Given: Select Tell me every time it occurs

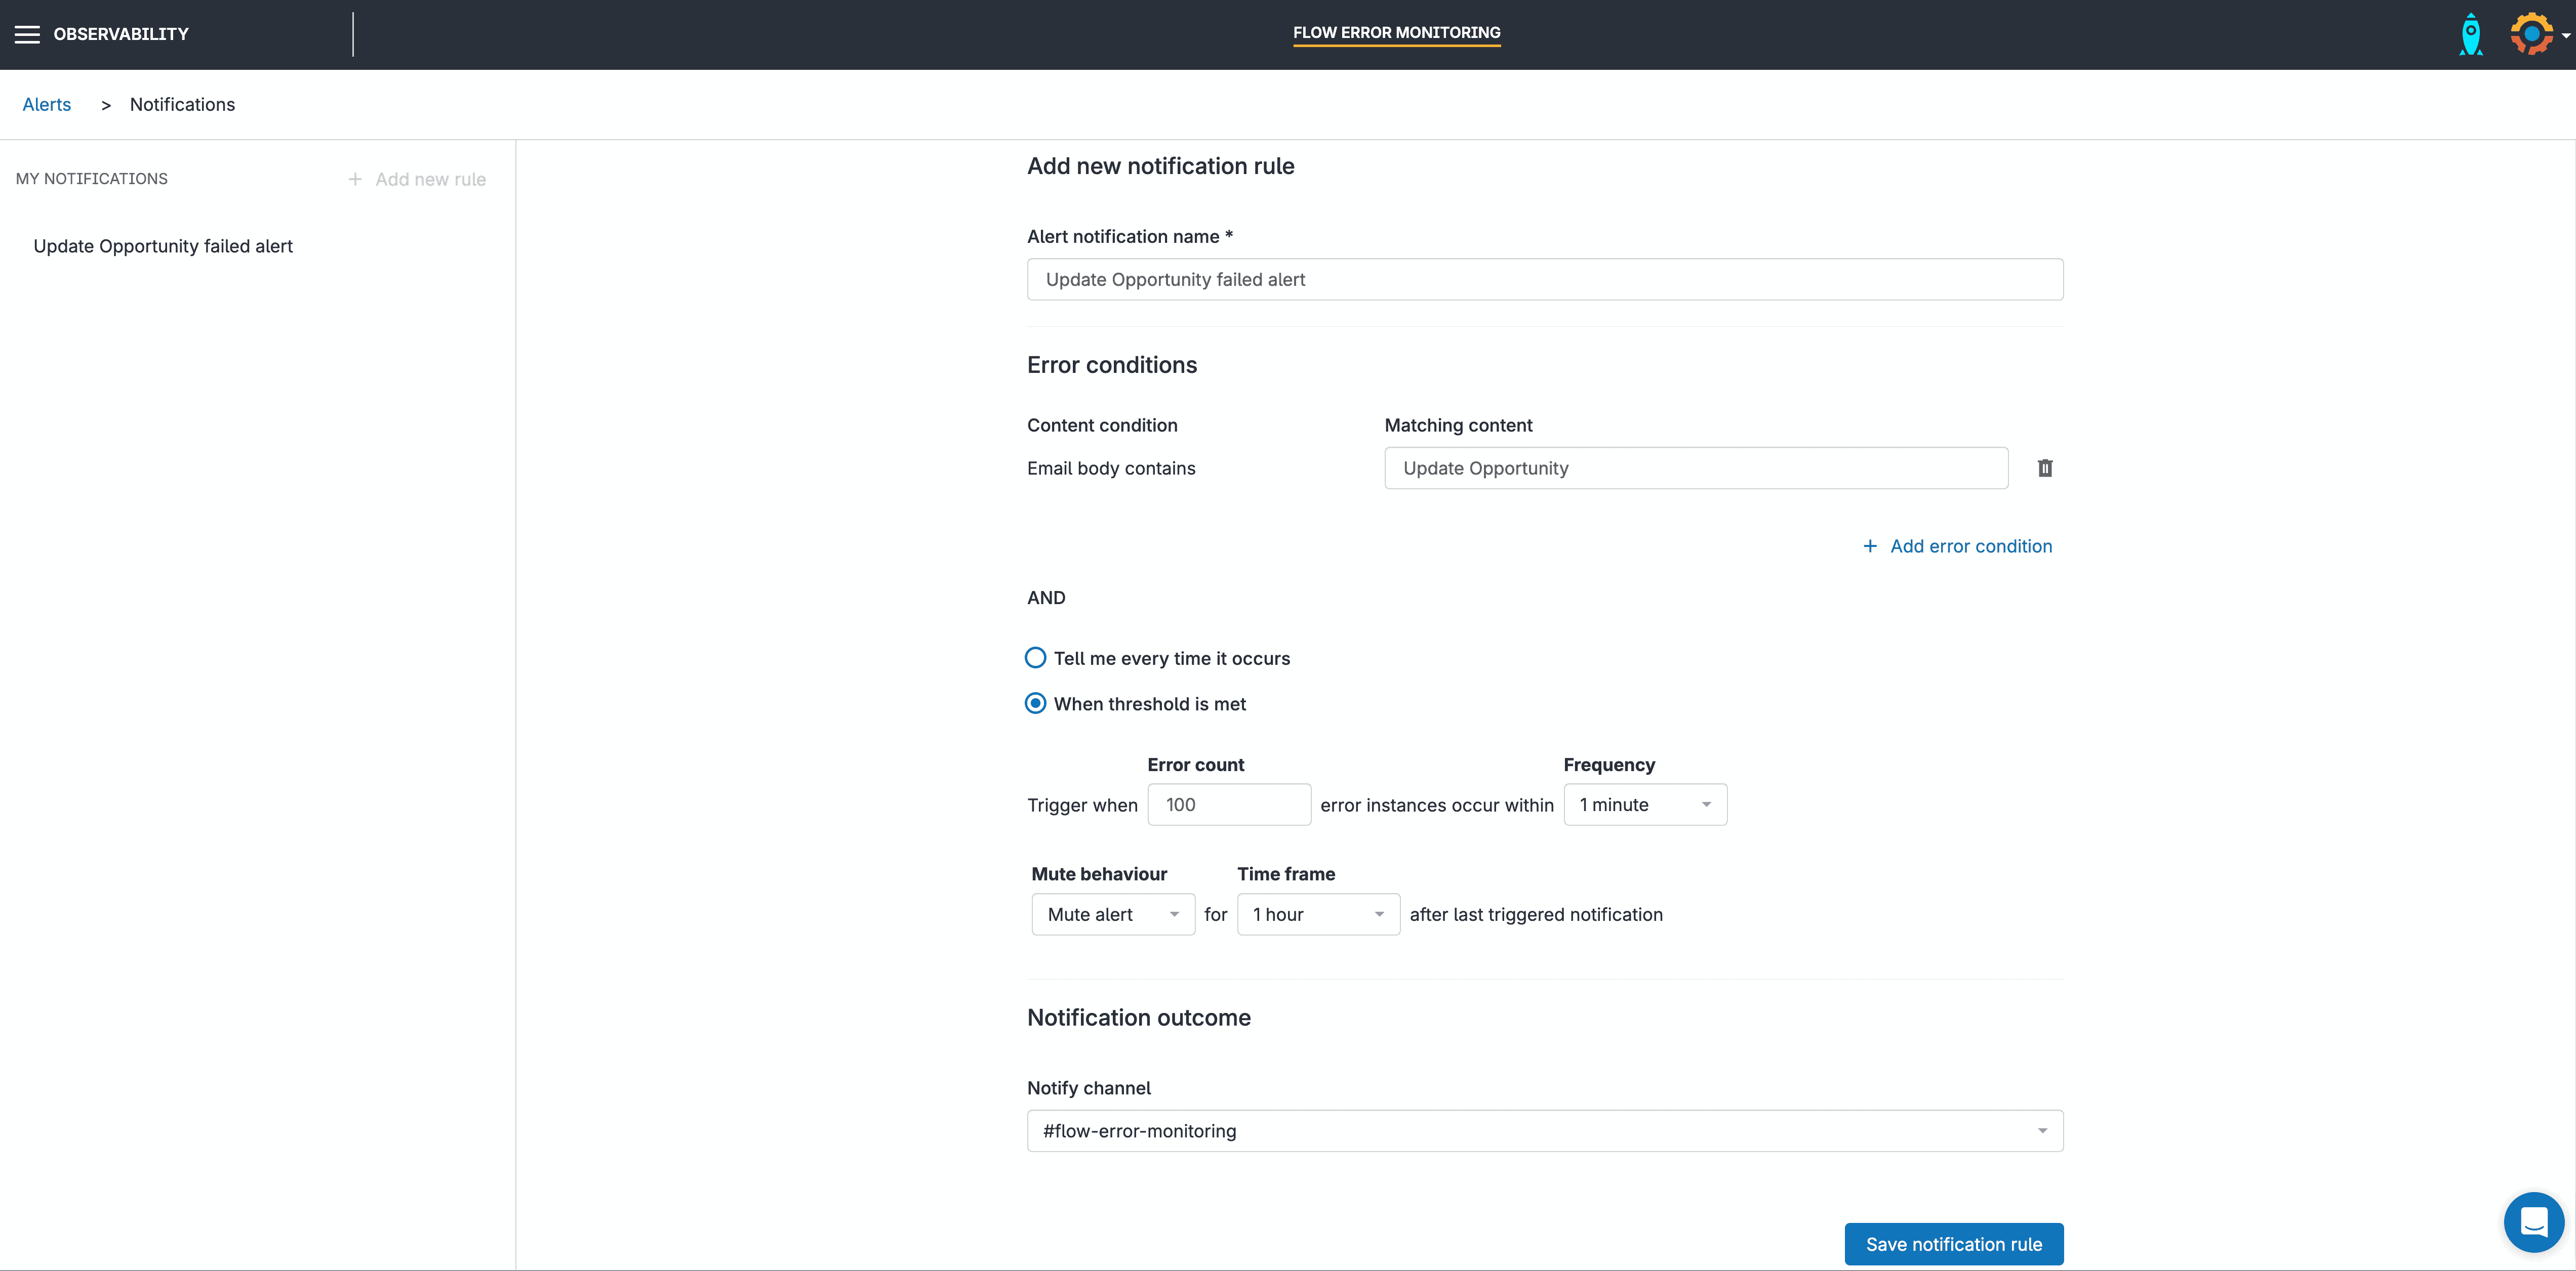Looking at the screenshot, I should point(1036,657).
